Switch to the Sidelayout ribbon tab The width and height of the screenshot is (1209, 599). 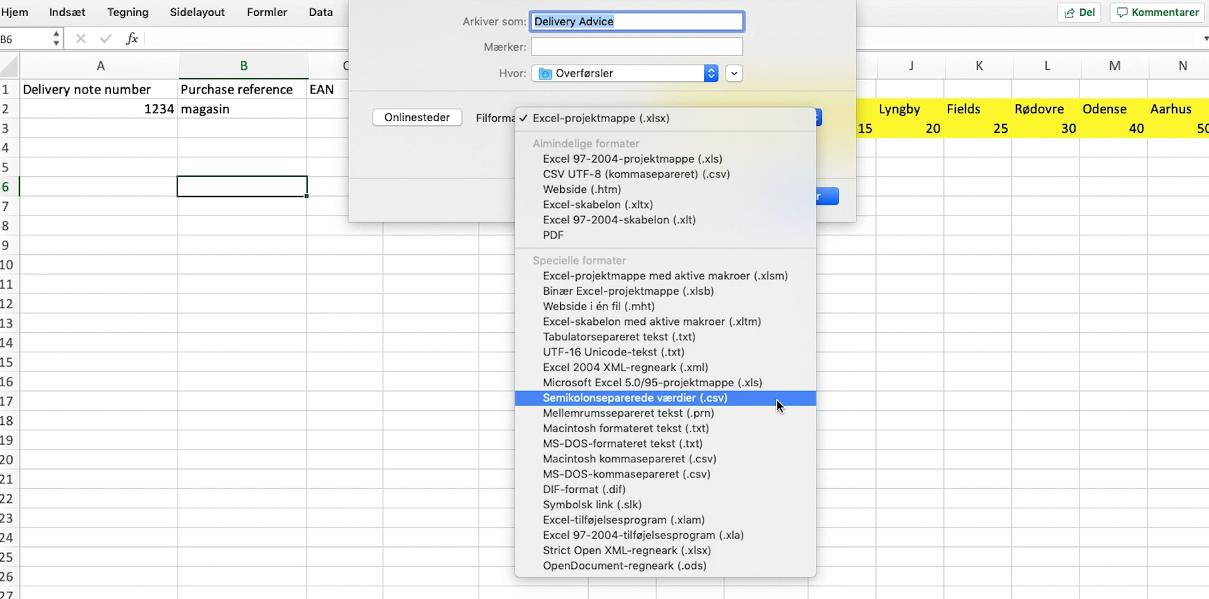pyautogui.click(x=197, y=13)
